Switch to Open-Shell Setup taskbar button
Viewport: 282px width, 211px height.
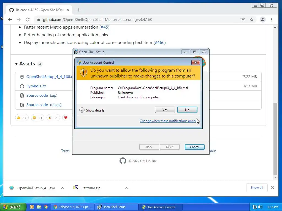tap(116, 207)
